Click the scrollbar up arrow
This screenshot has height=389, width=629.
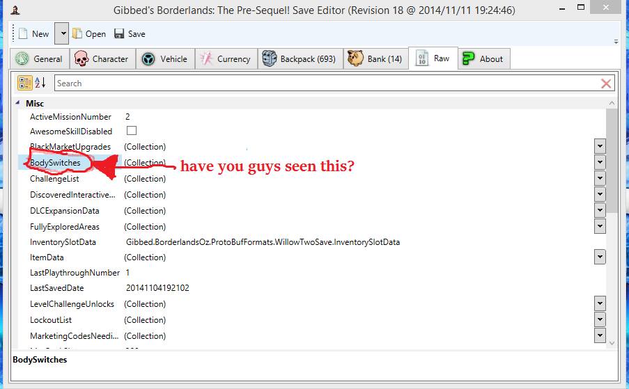[x=612, y=103]
